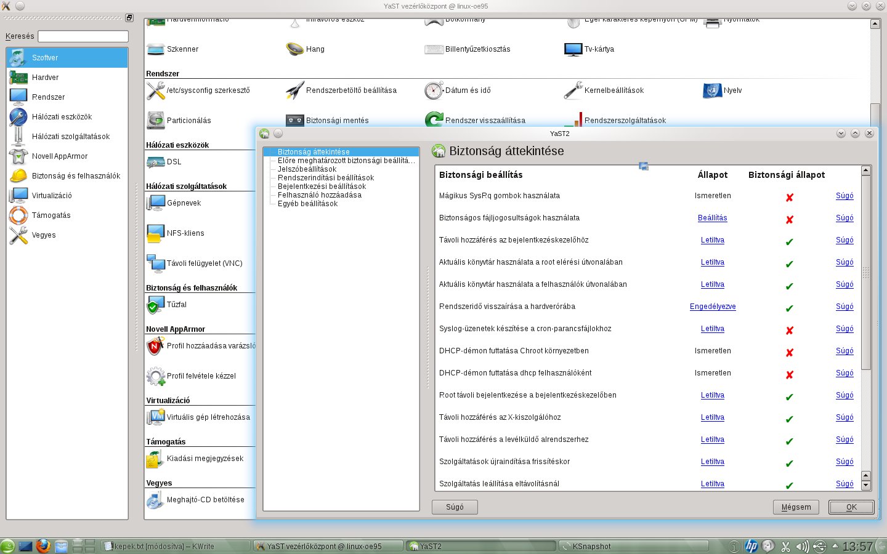Open the HP tray icon
887x554 pixels.
click(751, 546)
